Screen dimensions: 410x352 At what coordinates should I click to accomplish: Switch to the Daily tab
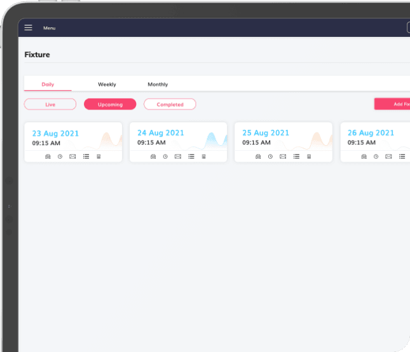48,85
